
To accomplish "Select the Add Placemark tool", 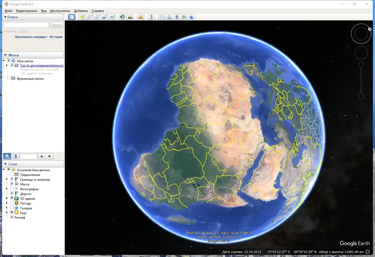I will [x=82, y=17].
